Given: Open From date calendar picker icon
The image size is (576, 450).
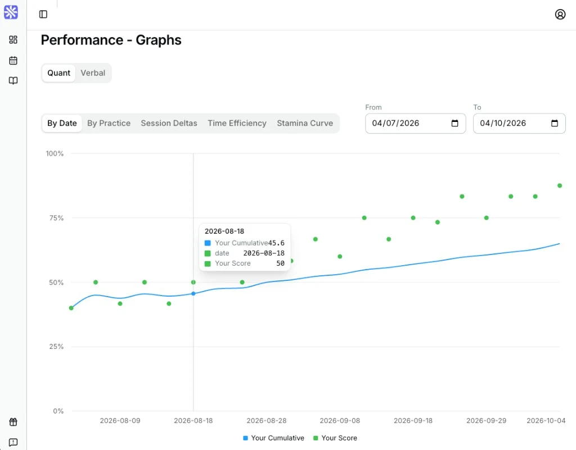Looking at the screenshot, I should coord(454,123).
